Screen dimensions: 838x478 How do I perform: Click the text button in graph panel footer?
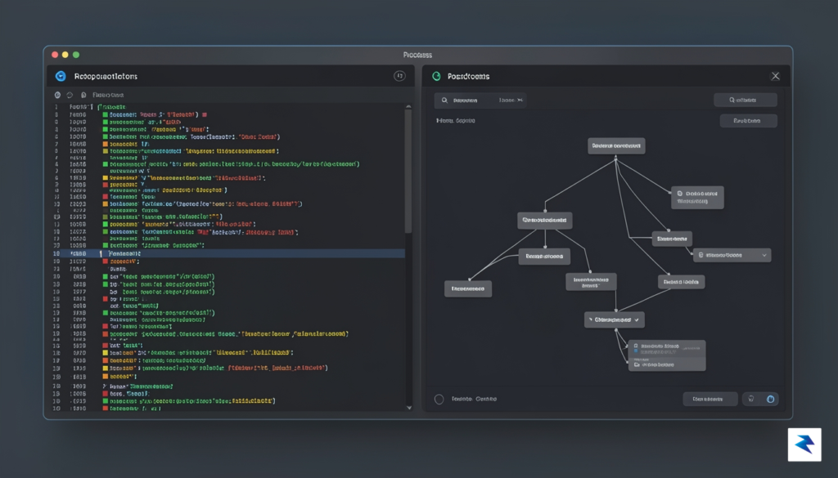(710, 399)
